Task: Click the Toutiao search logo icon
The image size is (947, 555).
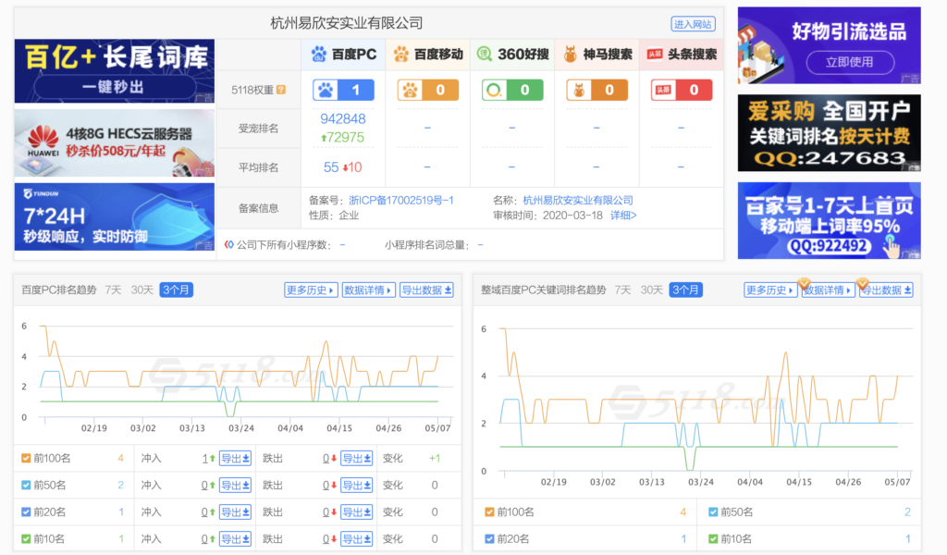Action: 655,55
